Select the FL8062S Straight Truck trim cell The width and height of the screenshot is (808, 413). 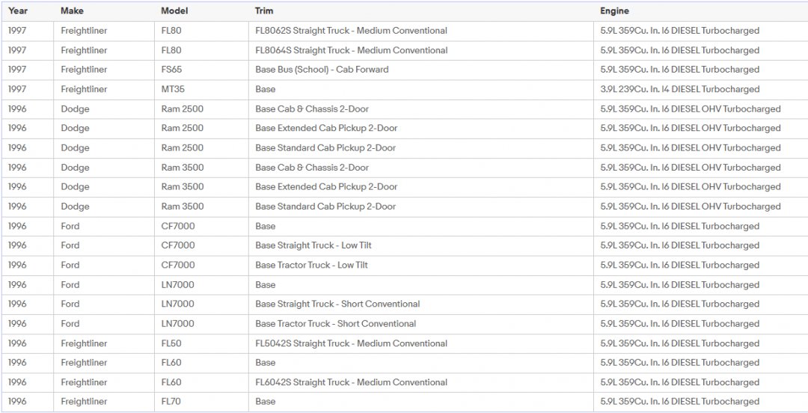pyautogui.click(x=351, y=31)
